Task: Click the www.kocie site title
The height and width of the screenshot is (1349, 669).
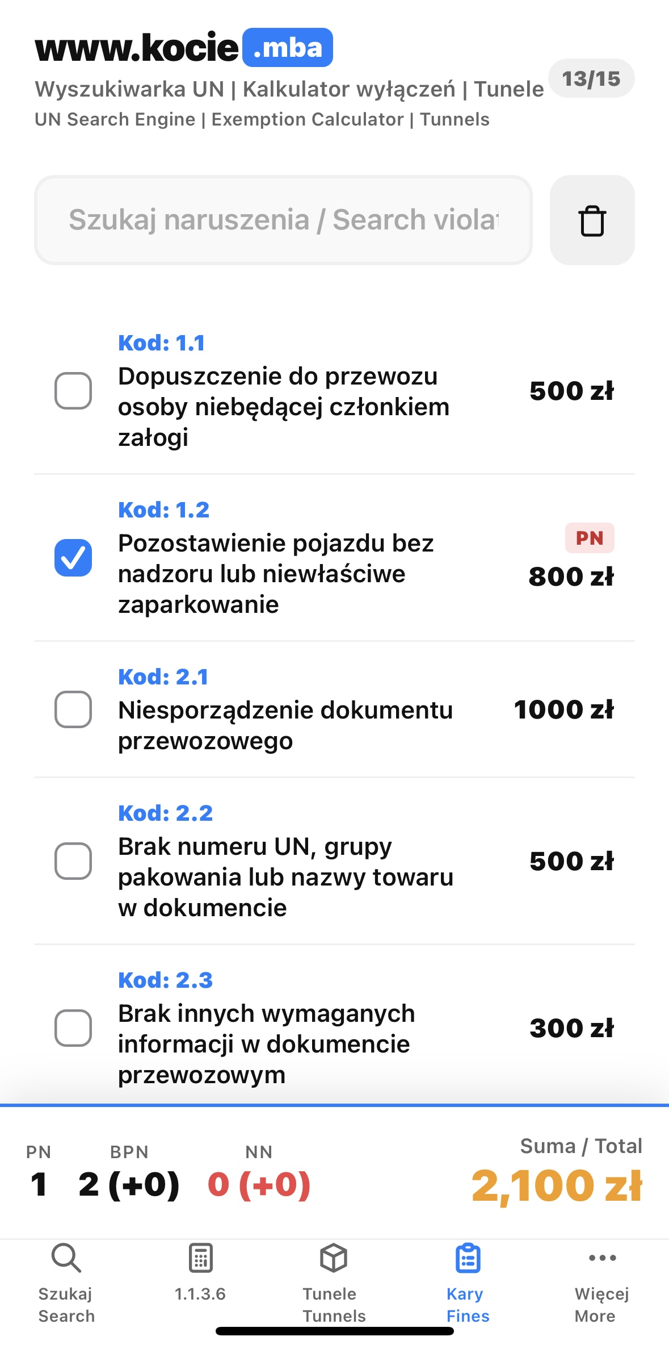Action: tap(137, 48)
